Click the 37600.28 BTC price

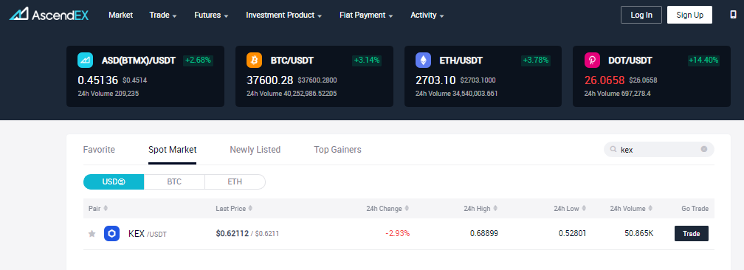[x=270, y=80]
